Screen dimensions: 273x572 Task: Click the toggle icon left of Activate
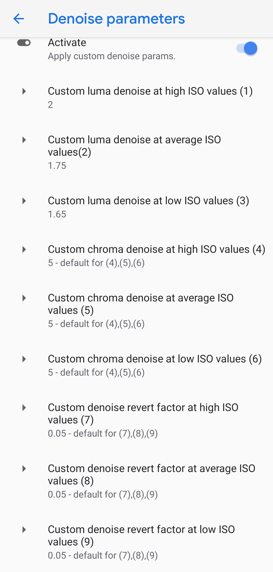pos(24,43)
